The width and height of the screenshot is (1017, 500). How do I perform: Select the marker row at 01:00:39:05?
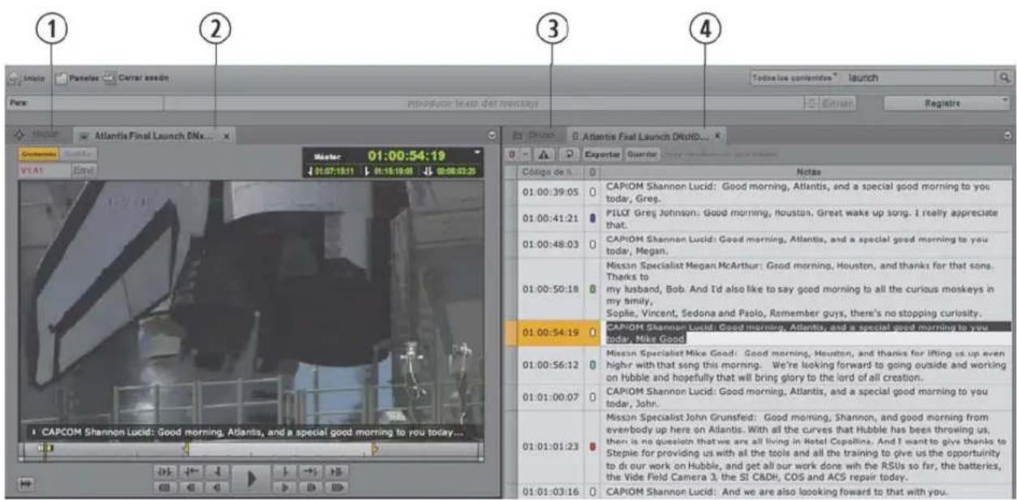[x=758, y=193]
